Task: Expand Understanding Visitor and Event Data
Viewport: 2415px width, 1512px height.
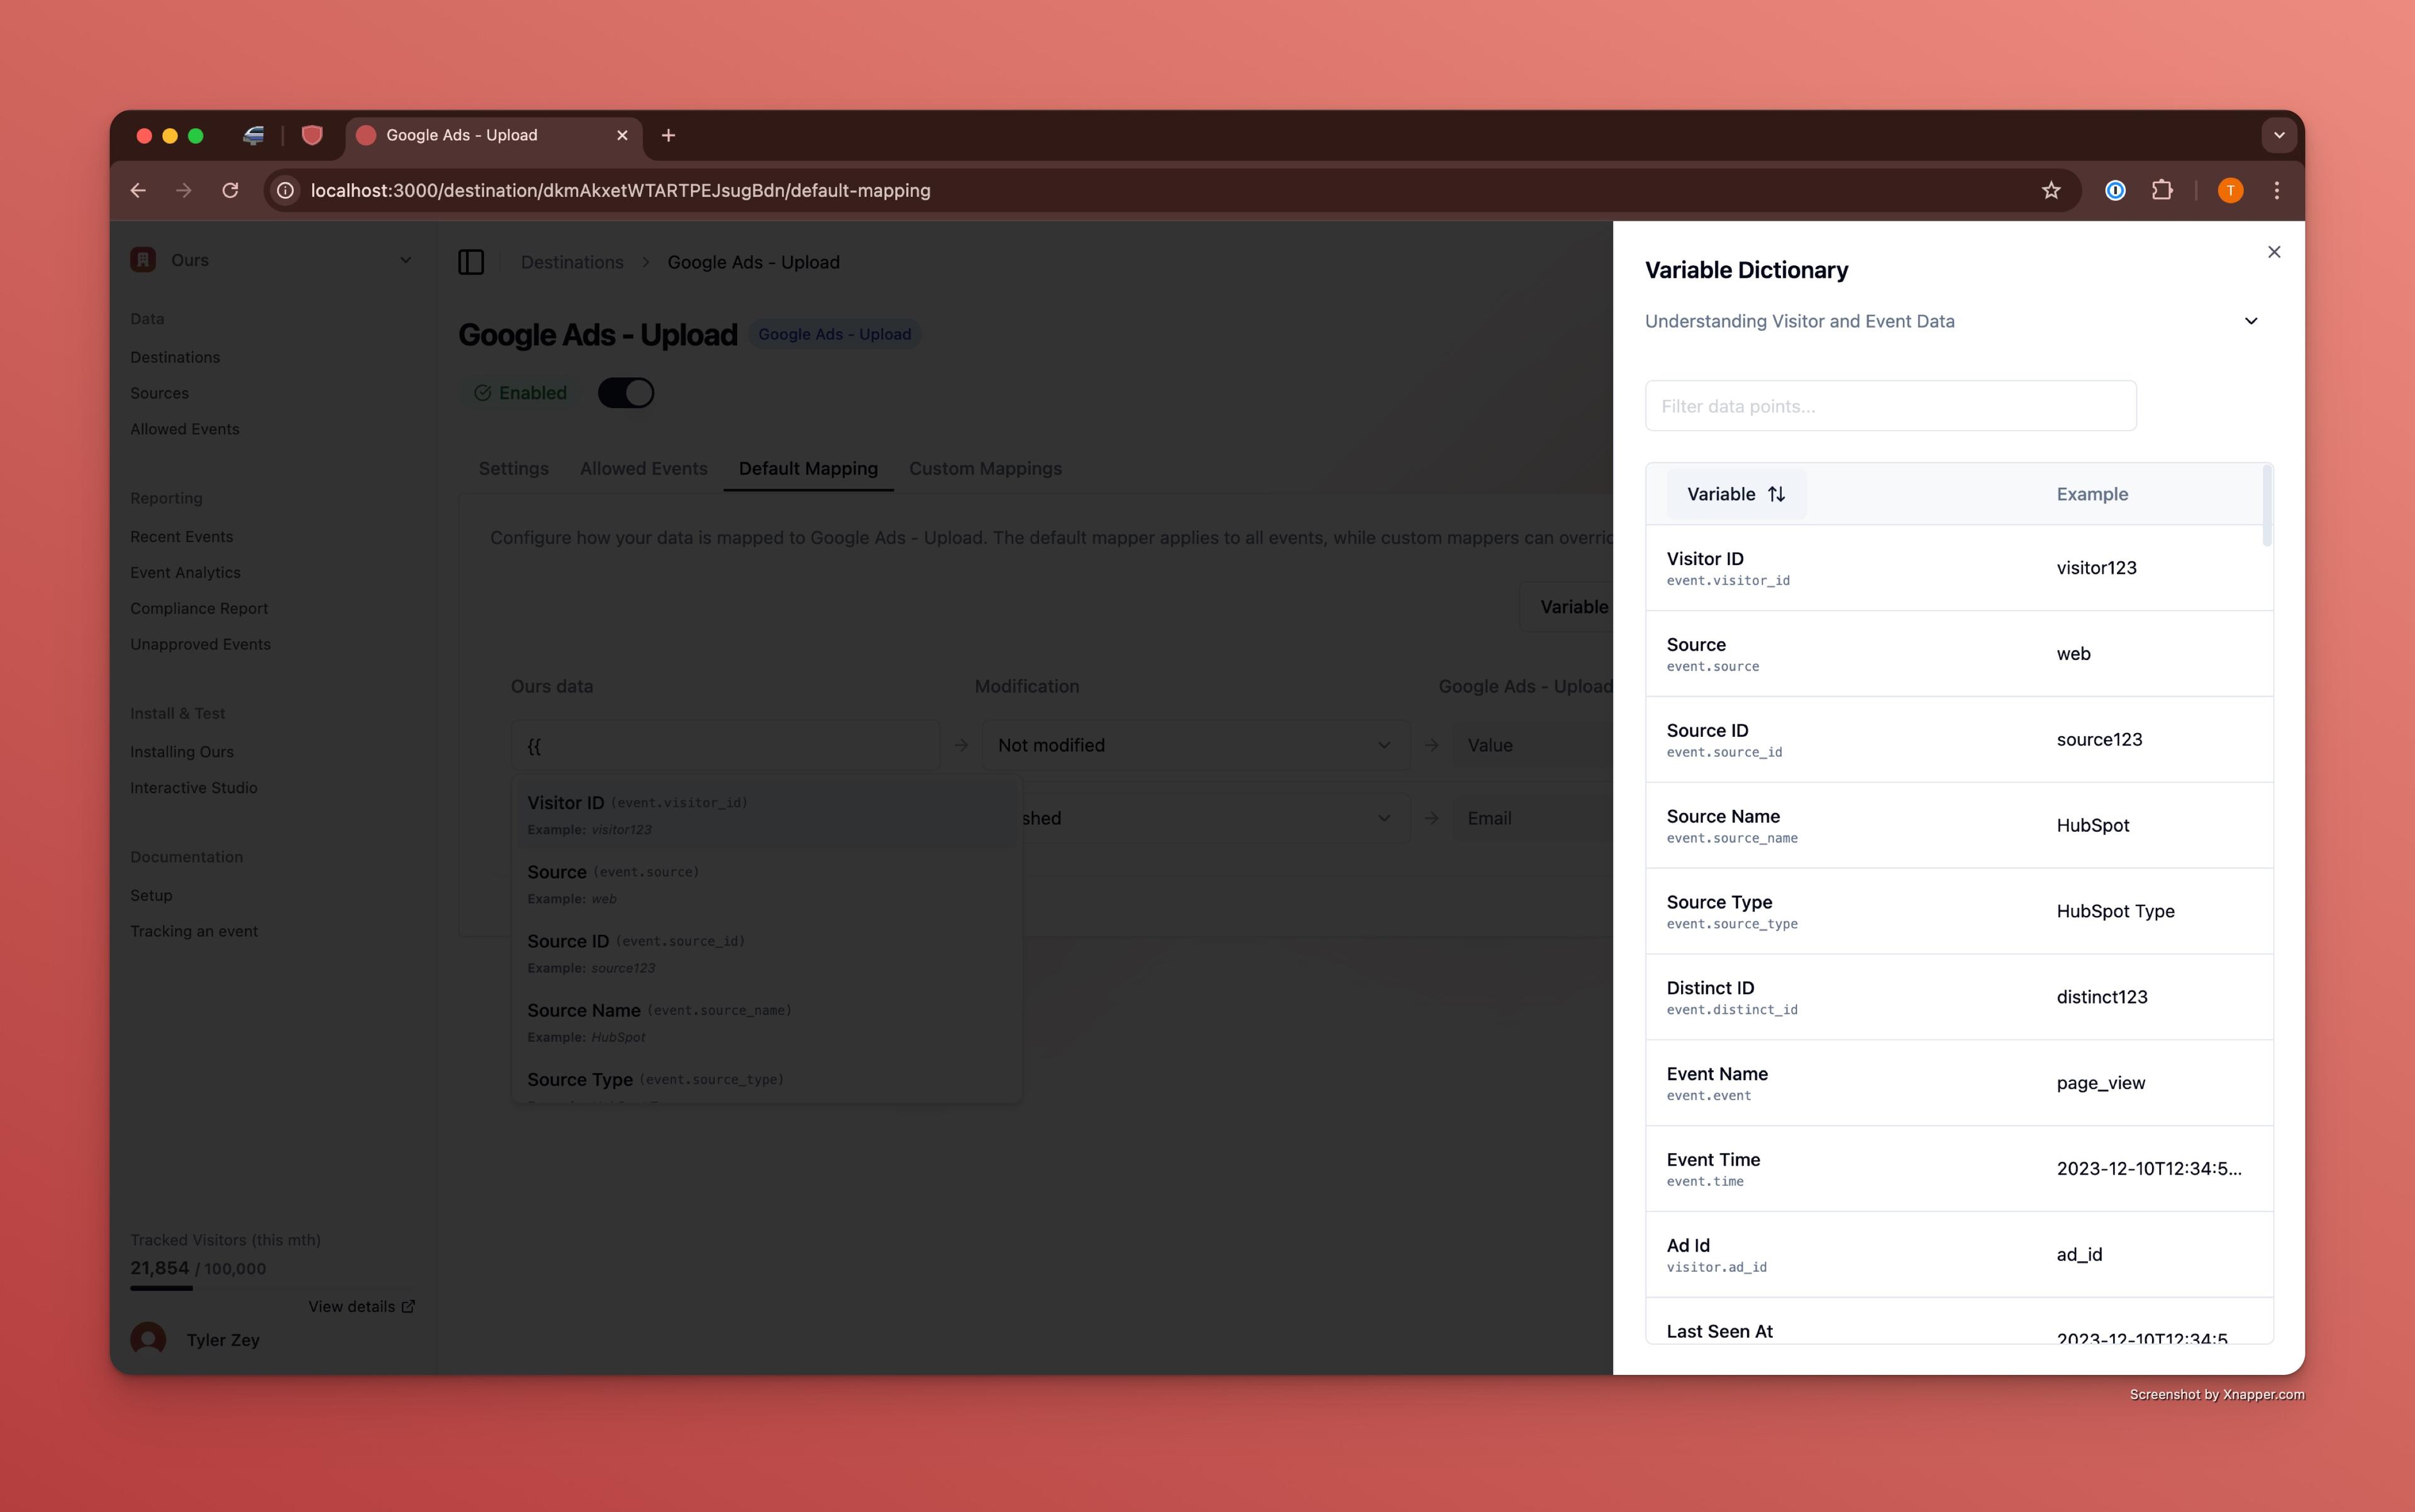Action: click(x=2250, y=321)
